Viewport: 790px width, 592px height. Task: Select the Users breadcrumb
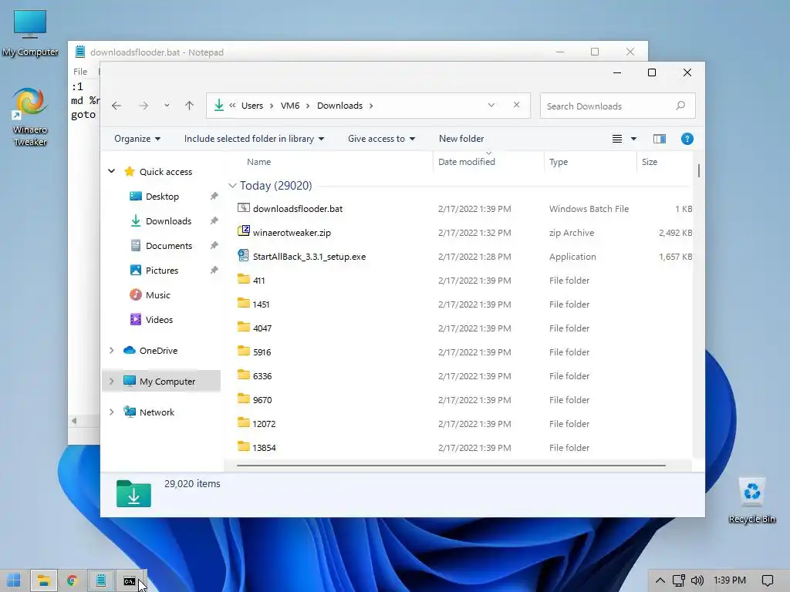coord(252,106)
